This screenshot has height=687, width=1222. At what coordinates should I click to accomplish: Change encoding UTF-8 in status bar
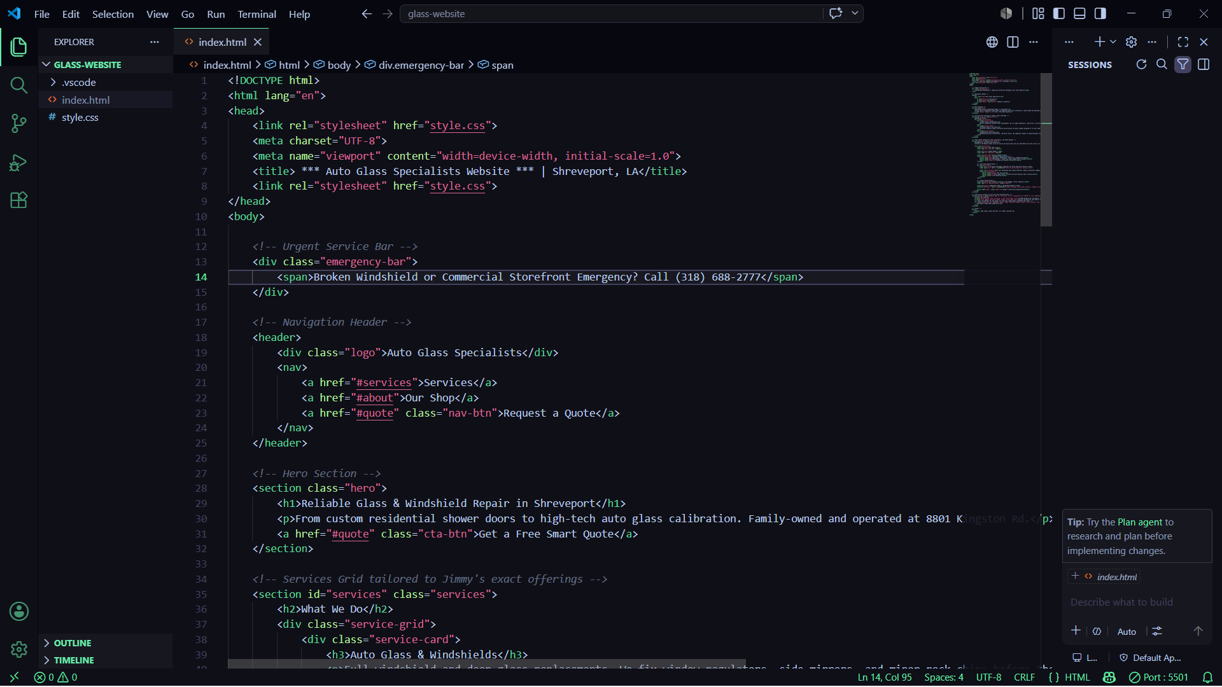[989, 677]
